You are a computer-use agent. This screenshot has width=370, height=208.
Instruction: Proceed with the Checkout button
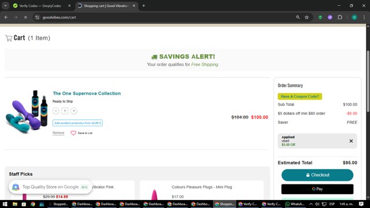[x=317, y=175]
